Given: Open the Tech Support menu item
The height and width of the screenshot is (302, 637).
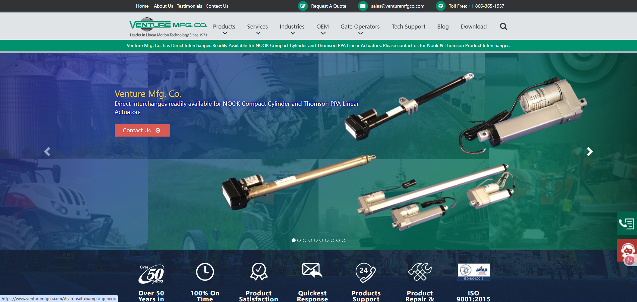Looking at the screenshot, I should (408, 27).
